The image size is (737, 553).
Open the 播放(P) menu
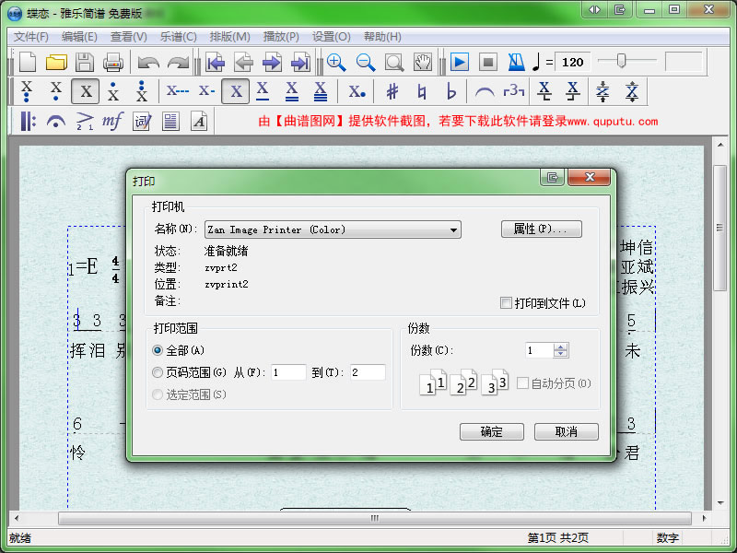(x=281, y=37)
